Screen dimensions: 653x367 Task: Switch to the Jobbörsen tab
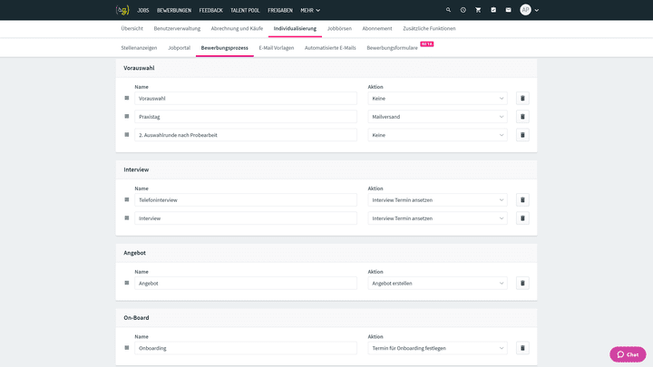(339, 29)
